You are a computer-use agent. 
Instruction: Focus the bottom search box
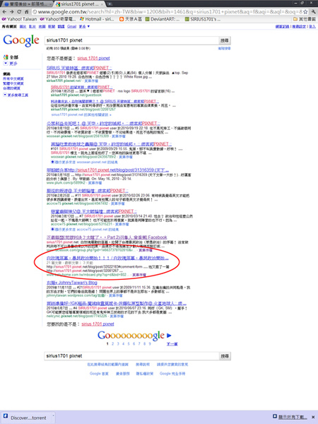131,356
